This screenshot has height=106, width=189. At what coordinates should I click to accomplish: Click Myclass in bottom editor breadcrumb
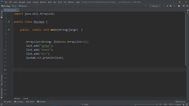coord(17,99)
